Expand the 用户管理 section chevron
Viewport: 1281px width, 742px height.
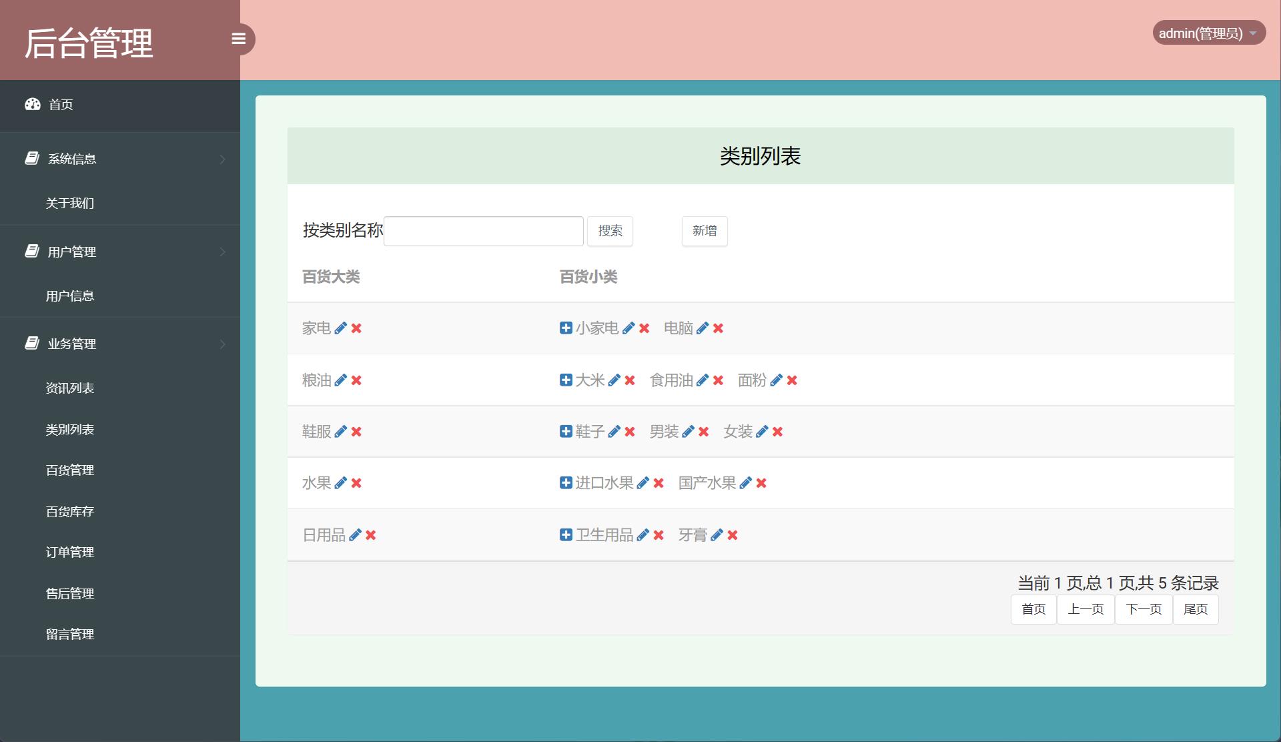click(x=223, y=252)
